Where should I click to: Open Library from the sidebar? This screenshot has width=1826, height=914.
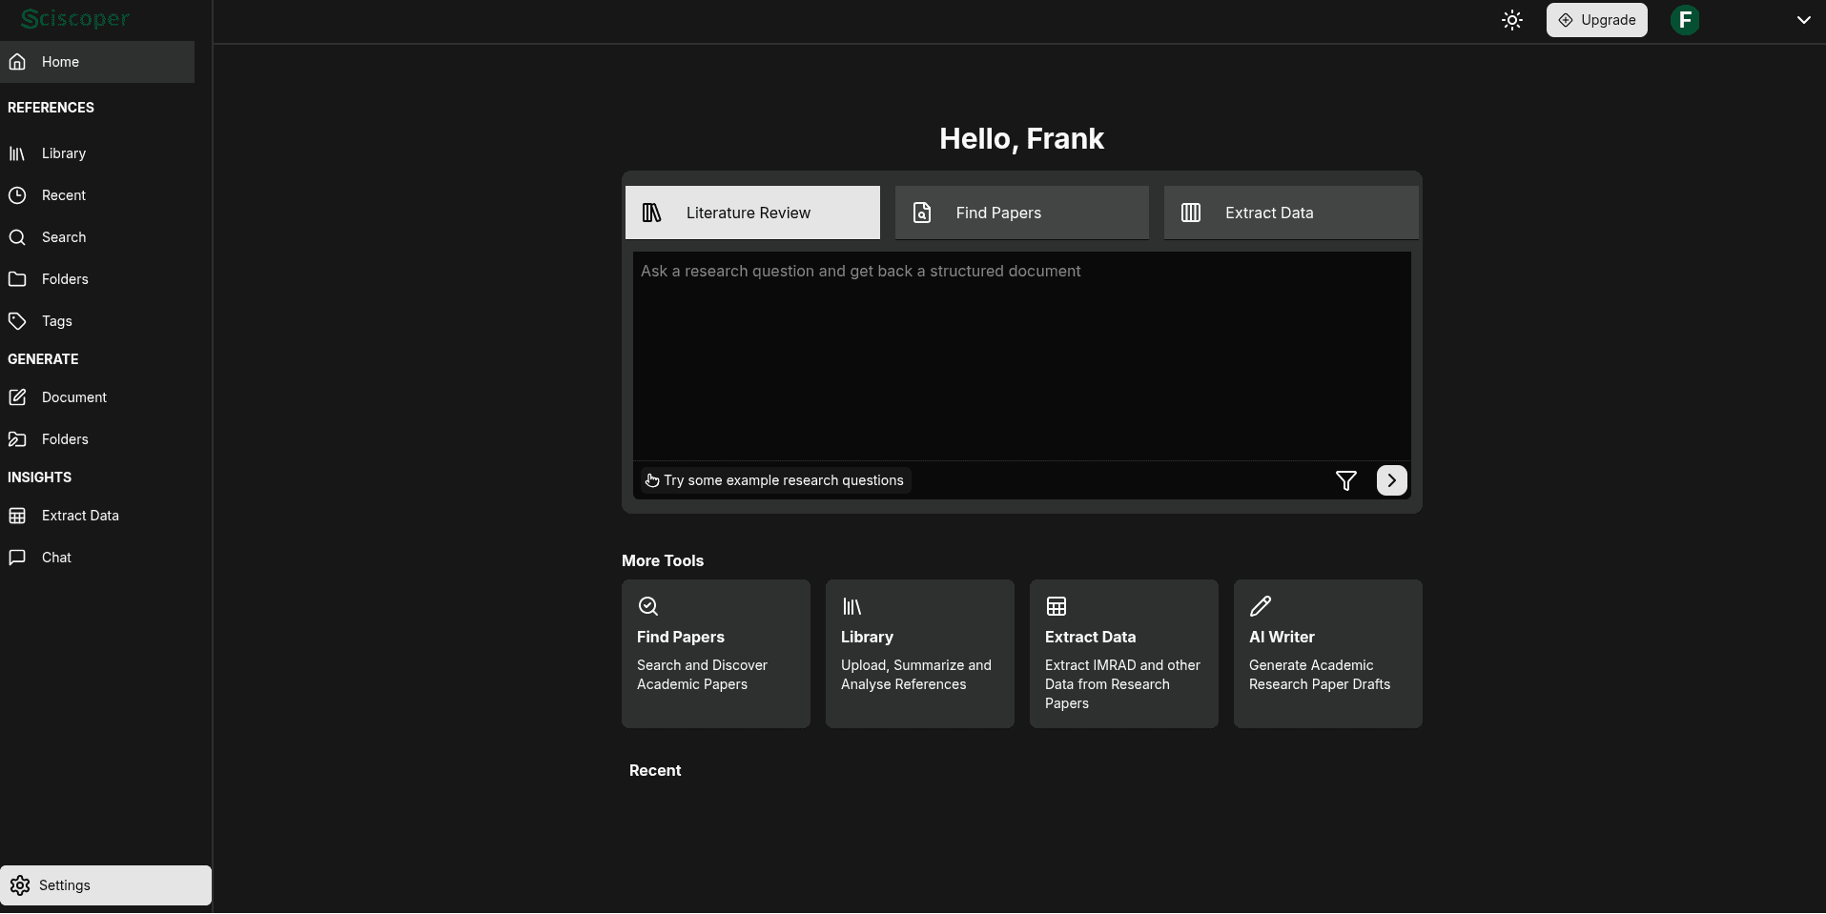pos(64,153)
